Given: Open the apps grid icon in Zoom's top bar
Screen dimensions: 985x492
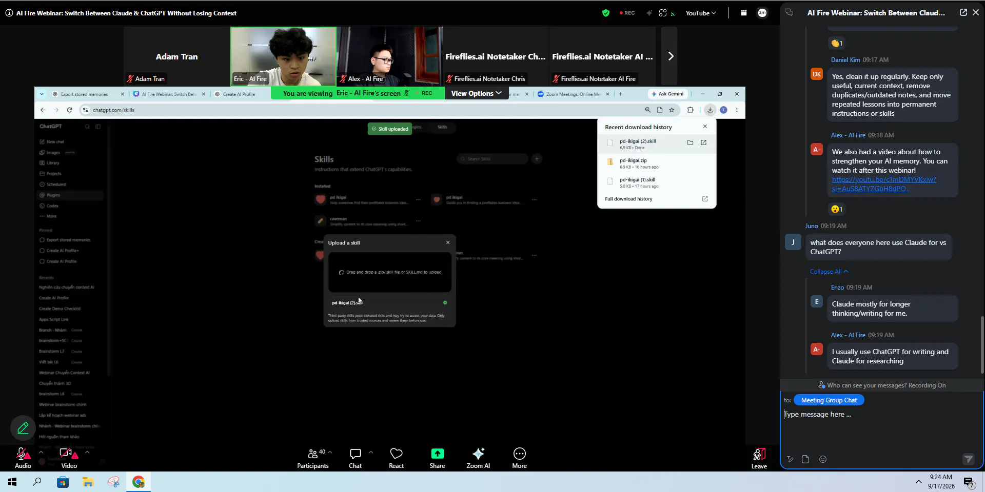Looking at the screenshot, I should [743, 13].
